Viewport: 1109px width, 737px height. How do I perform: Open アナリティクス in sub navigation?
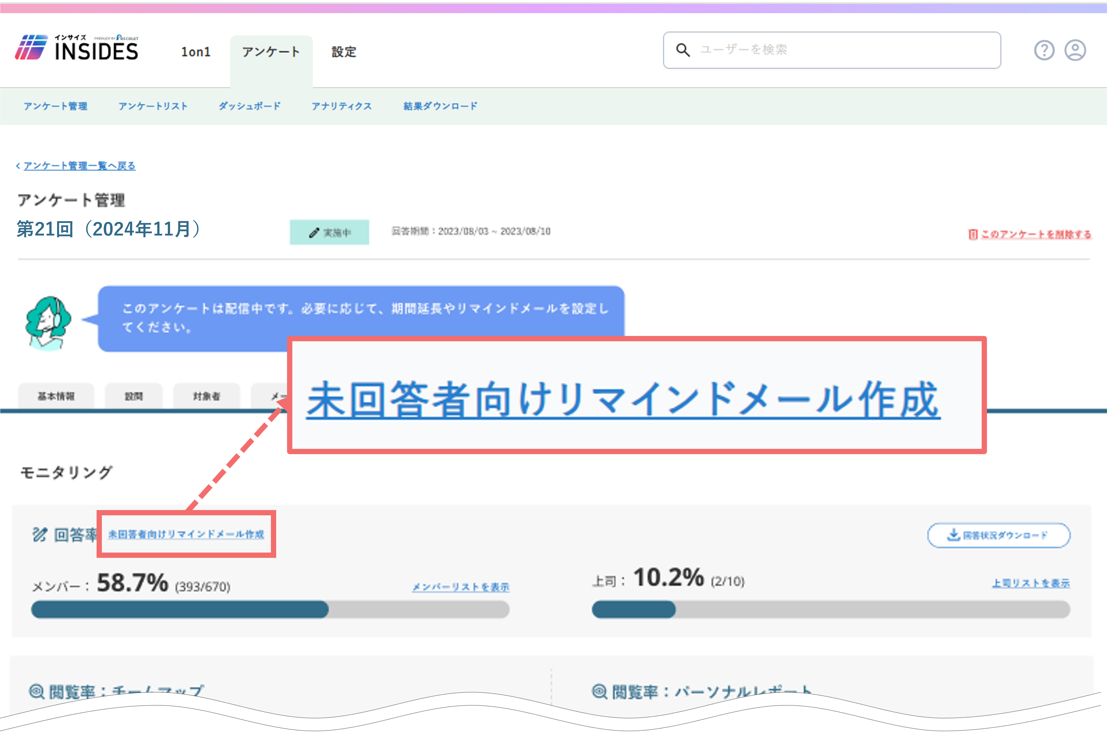(342, 106)
